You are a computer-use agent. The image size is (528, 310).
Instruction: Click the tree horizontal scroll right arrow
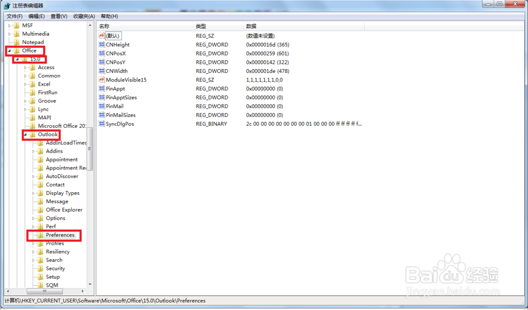click(x=83, y=291)
